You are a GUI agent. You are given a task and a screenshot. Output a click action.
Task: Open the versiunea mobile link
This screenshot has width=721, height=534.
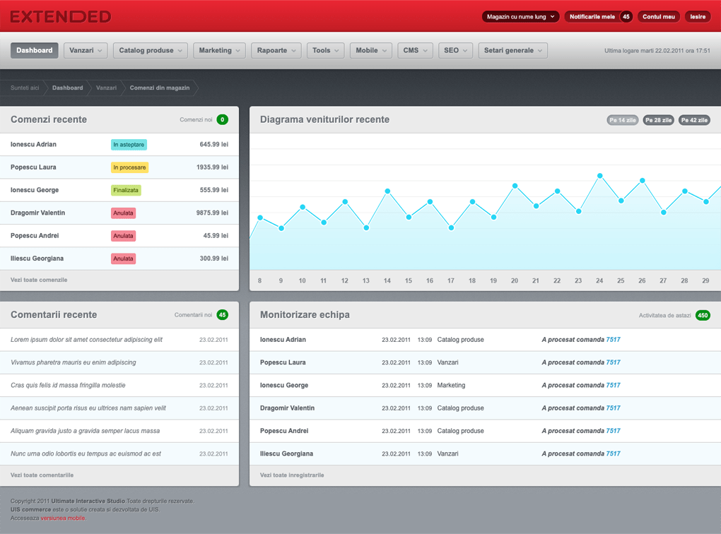(x=63, y=518)
